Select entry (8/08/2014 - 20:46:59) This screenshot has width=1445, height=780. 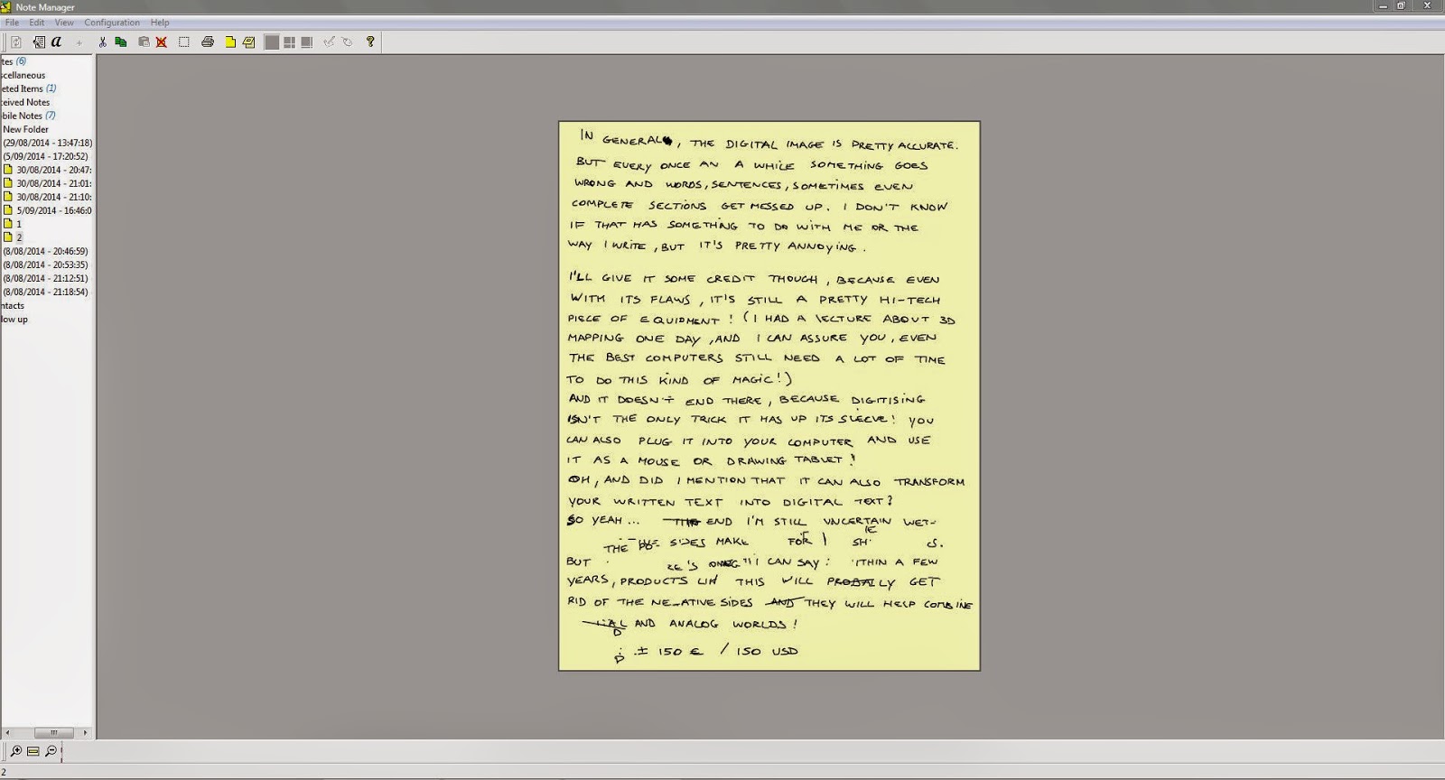45,251
